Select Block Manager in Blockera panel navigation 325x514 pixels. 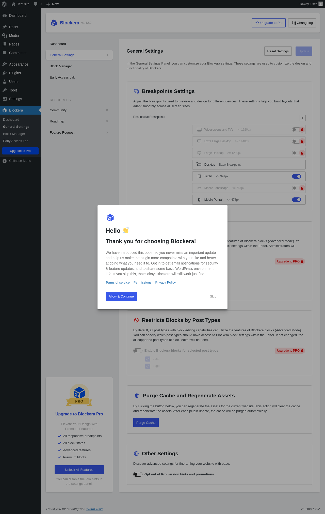[79, 66]
